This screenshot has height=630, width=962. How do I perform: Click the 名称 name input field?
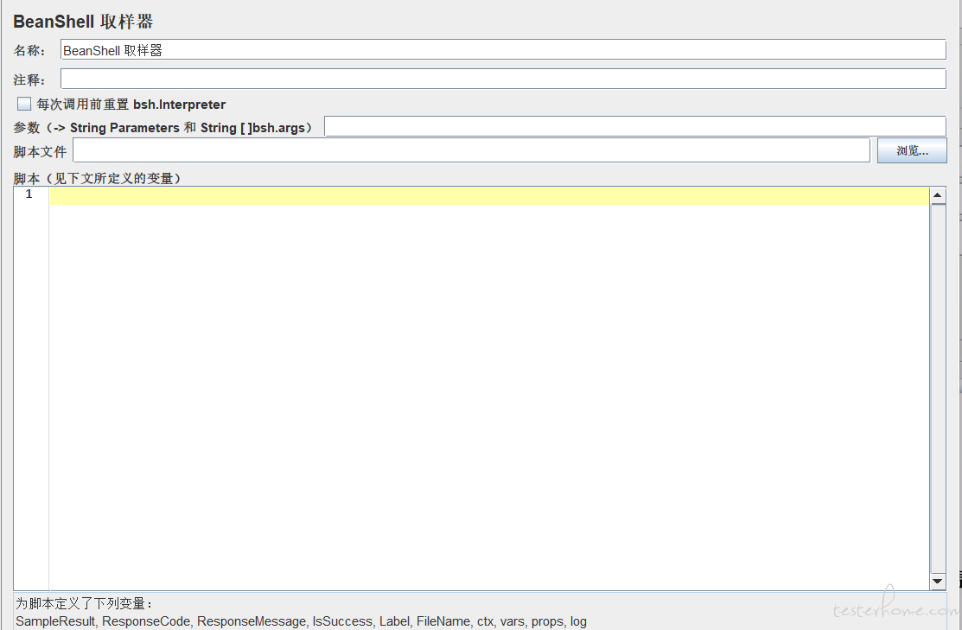(x=503, y=50)
